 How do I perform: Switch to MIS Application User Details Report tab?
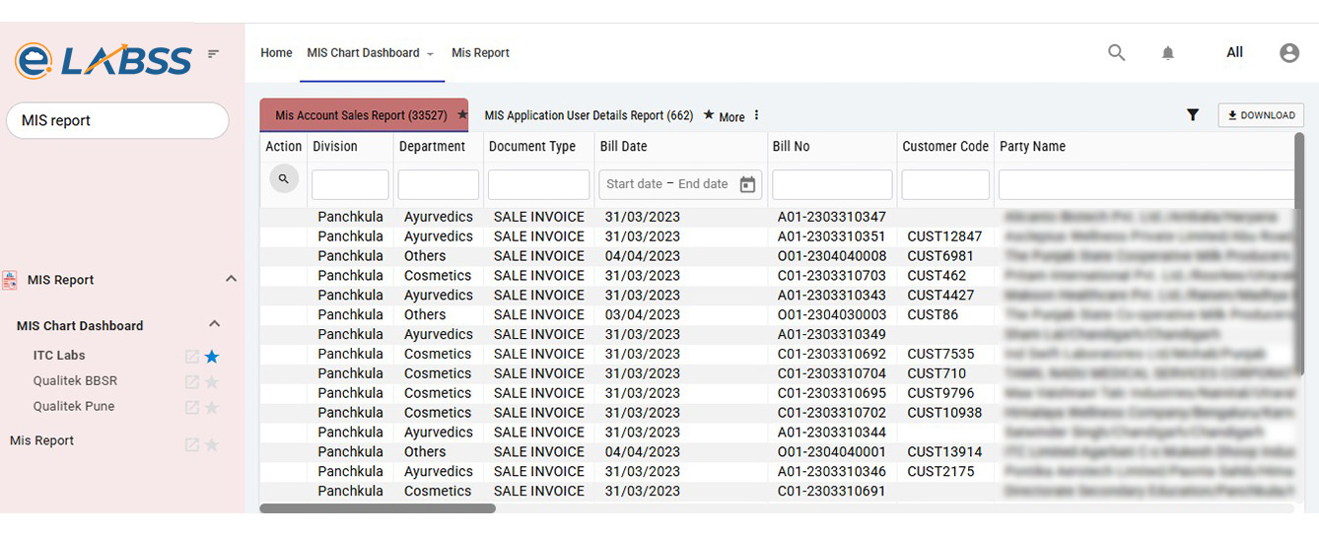[x=589, y=115]
